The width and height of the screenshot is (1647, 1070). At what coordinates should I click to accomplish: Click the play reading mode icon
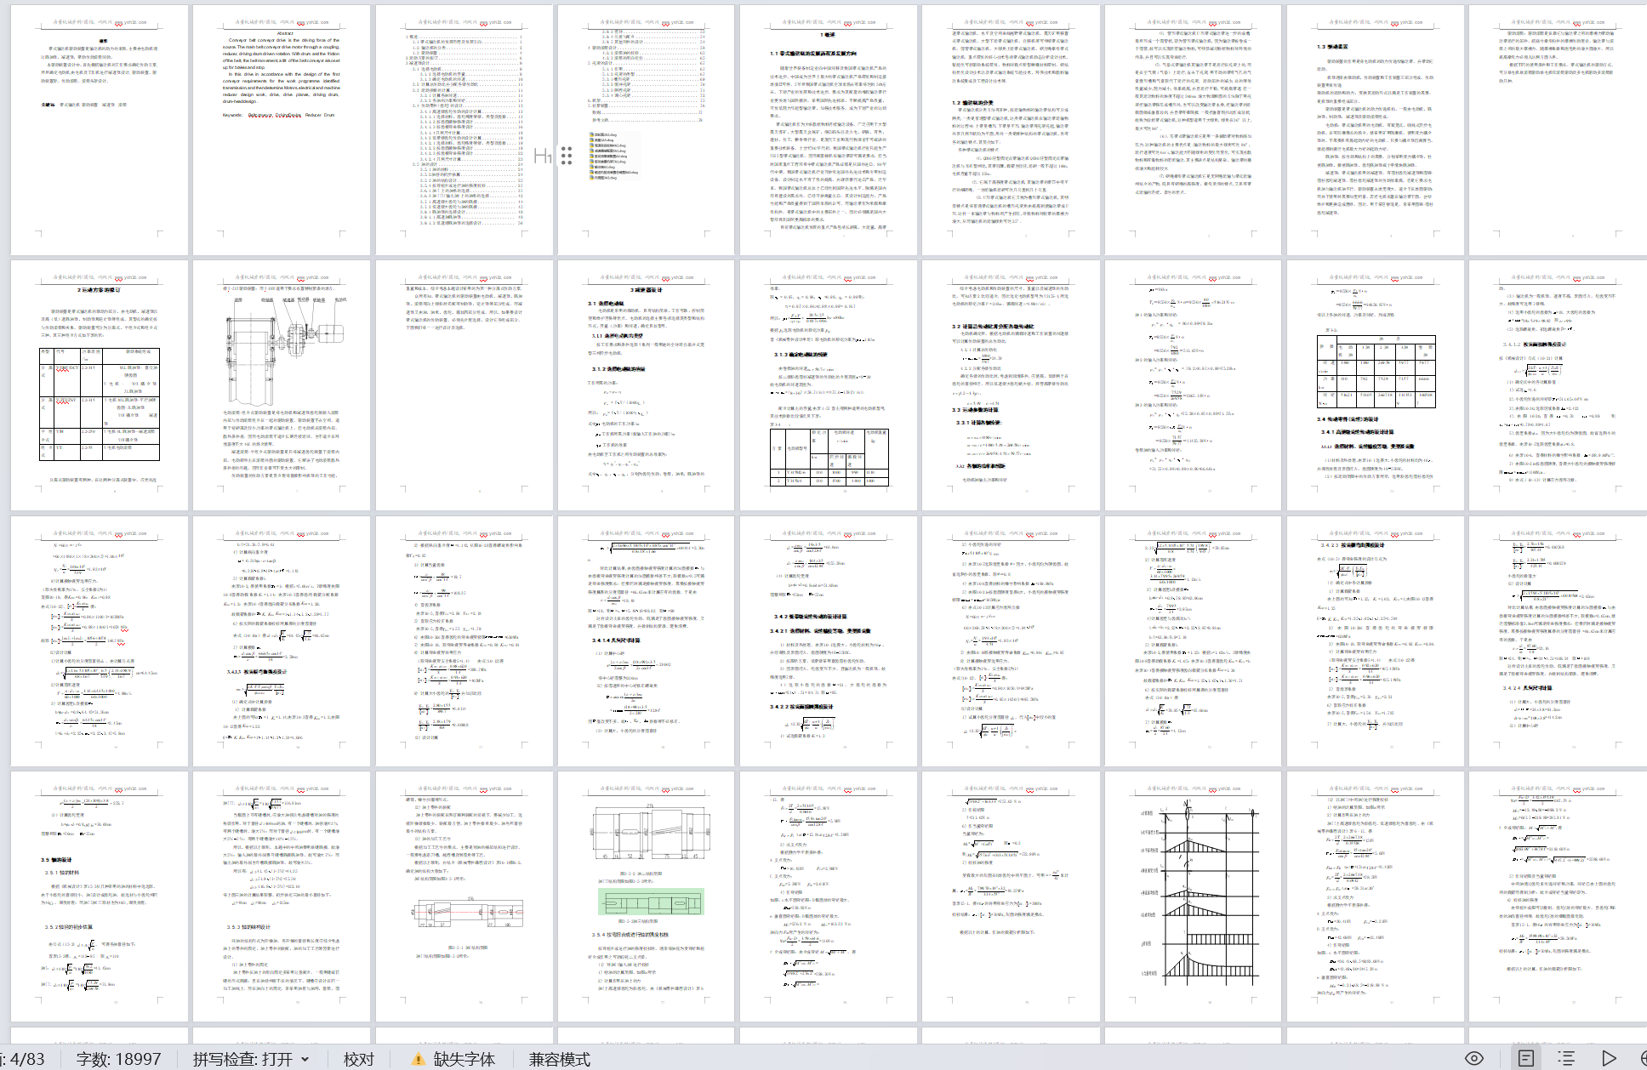pyautogui.click(x=1608, y=1058)
